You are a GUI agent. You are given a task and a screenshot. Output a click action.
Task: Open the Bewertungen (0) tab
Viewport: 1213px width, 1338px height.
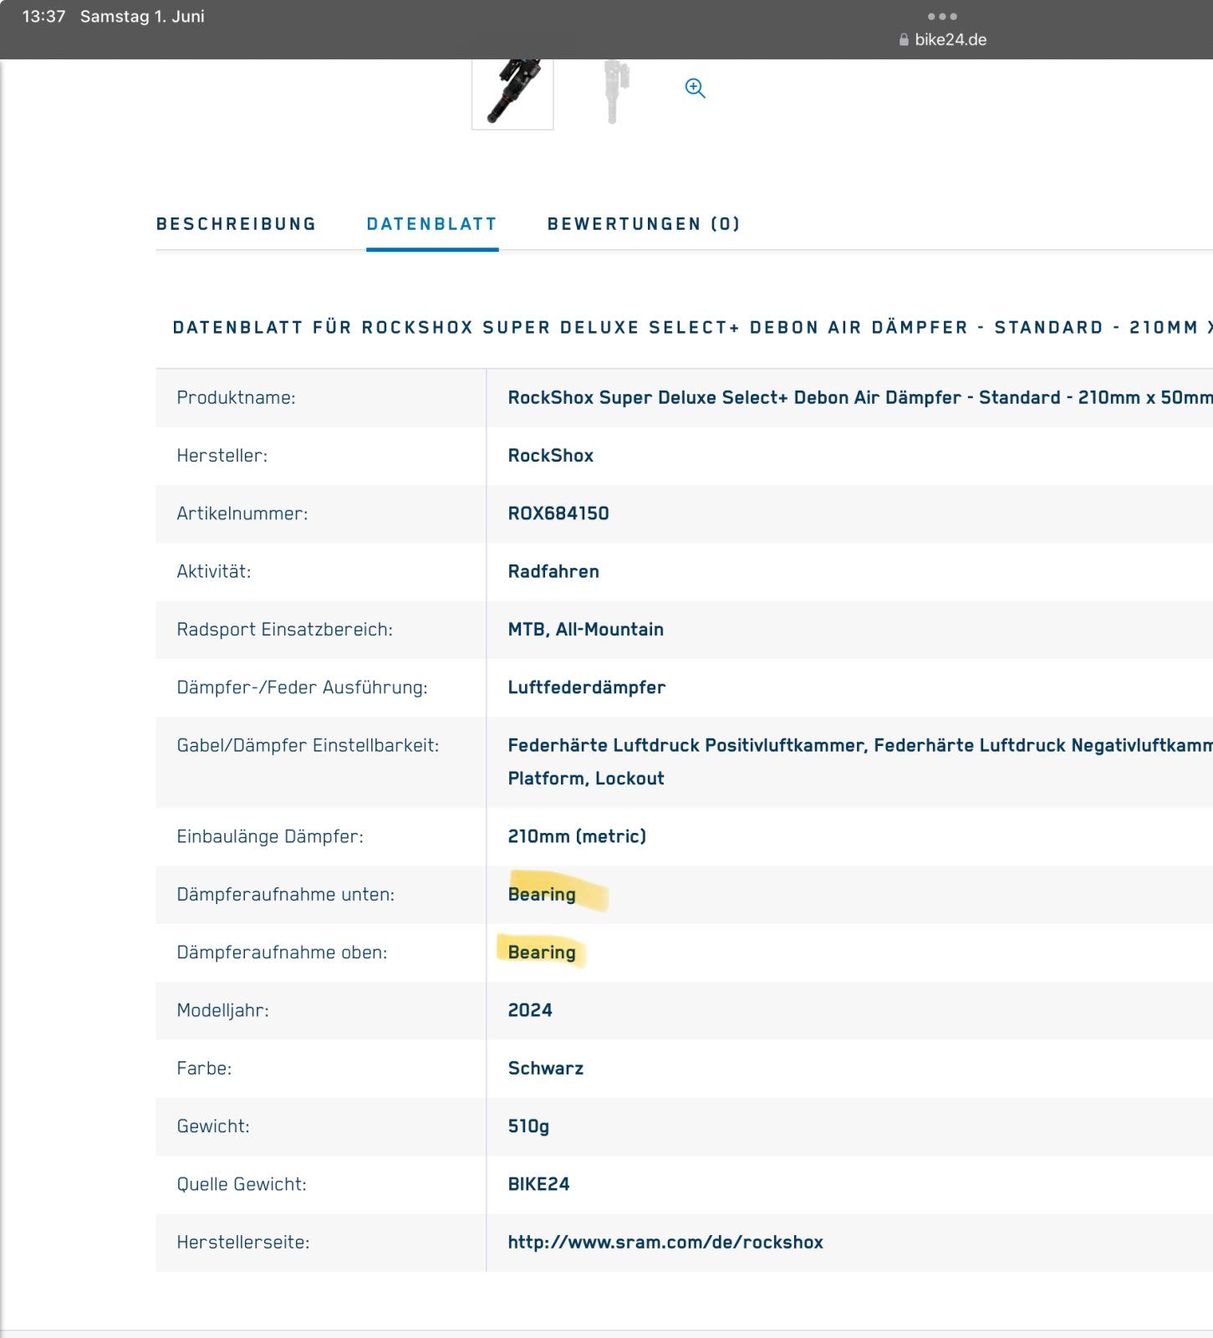coord(644,224)
